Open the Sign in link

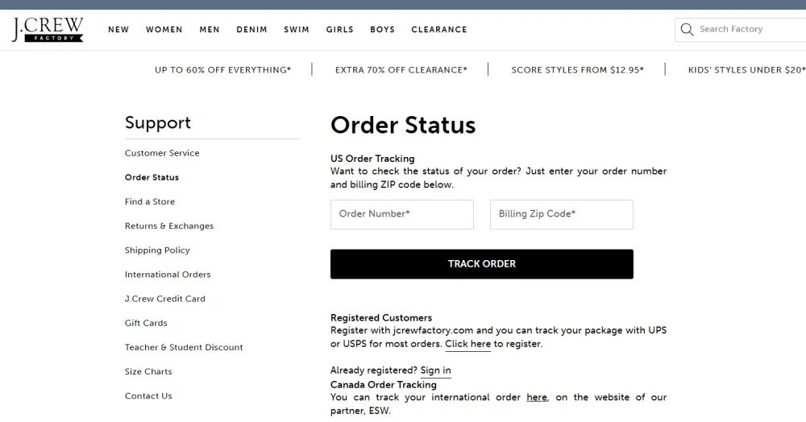pyautogui.click(x=435, y=370)
